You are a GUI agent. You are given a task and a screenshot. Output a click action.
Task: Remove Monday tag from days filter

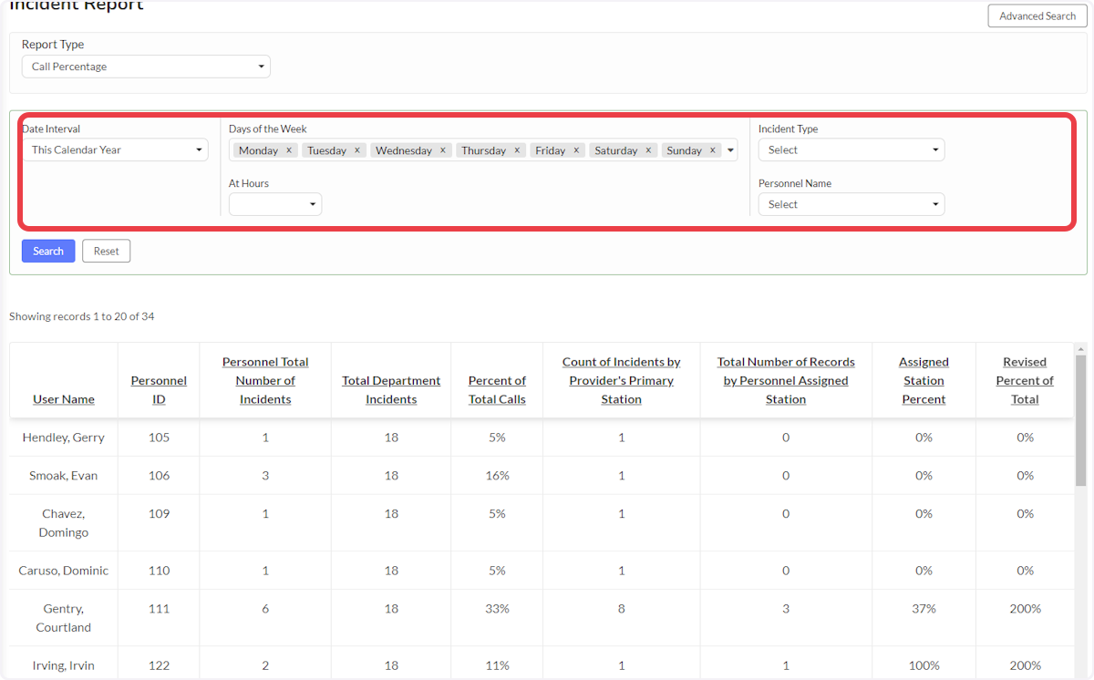point(289,150)
